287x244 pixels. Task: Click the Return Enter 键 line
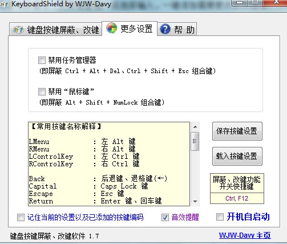tap(95, 201)
